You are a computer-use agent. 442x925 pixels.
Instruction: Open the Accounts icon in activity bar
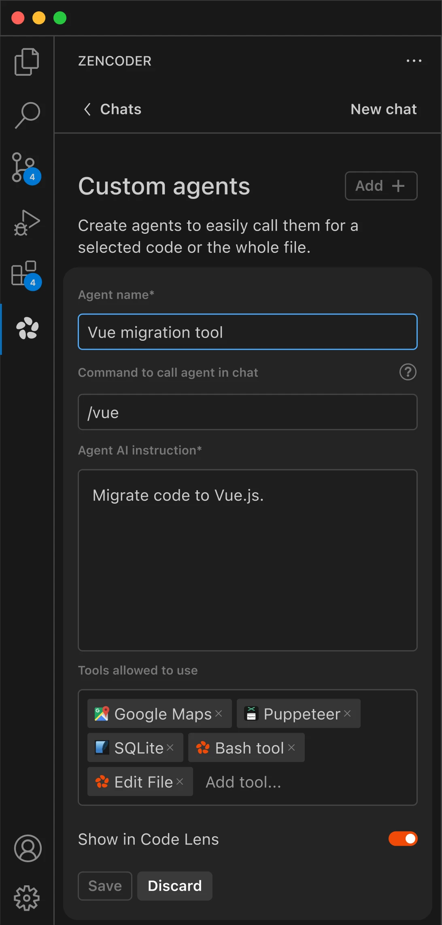(x=28, y=848)
